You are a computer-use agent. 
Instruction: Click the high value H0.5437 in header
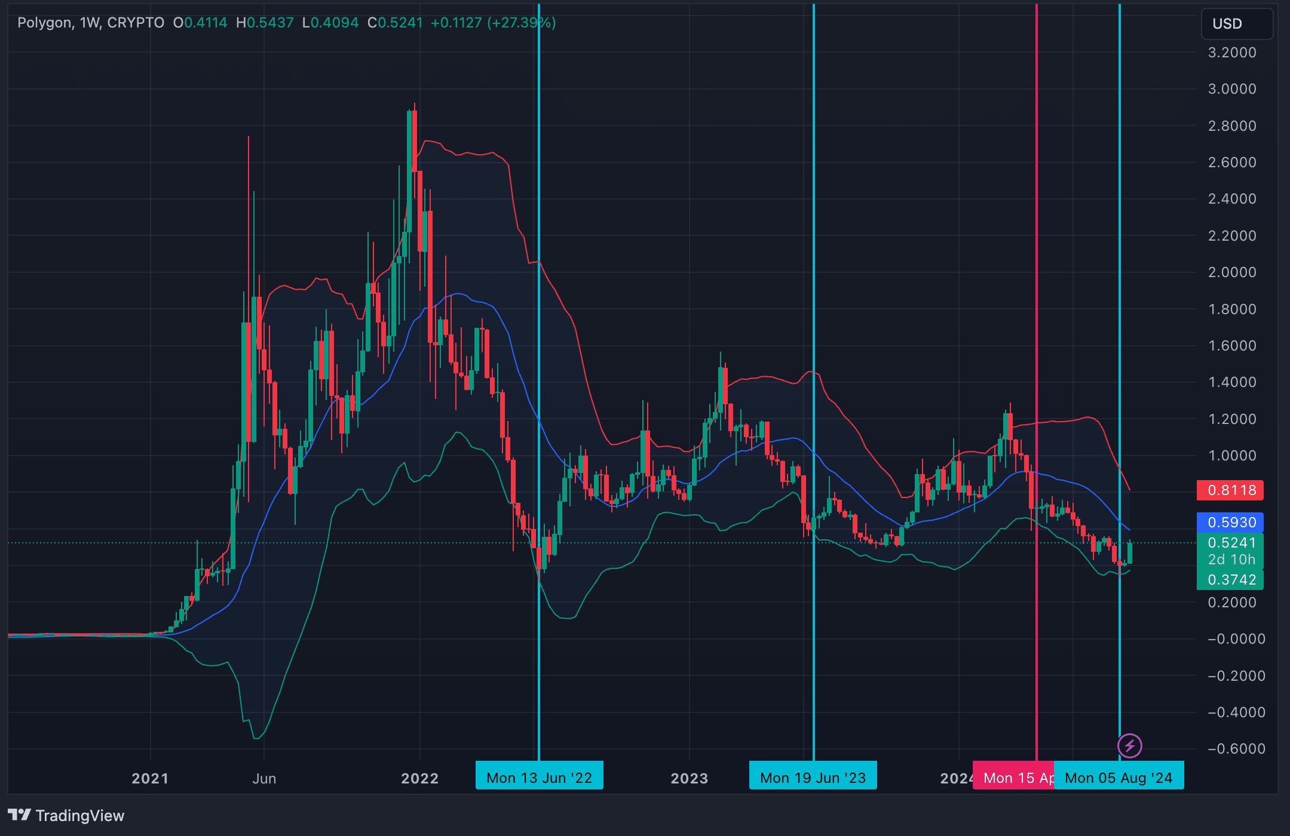(265, 23)
